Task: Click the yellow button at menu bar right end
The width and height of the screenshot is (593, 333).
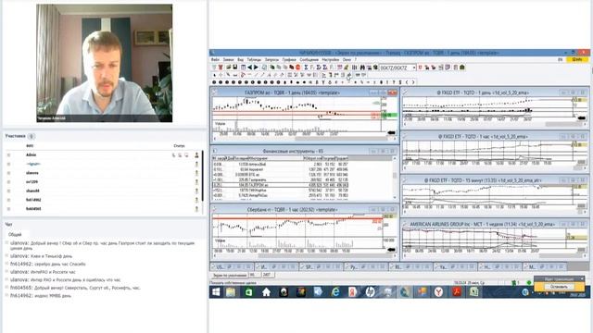Action: pos(577,59)
